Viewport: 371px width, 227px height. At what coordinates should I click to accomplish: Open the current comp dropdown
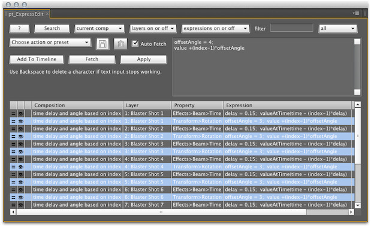click(99, 29)
